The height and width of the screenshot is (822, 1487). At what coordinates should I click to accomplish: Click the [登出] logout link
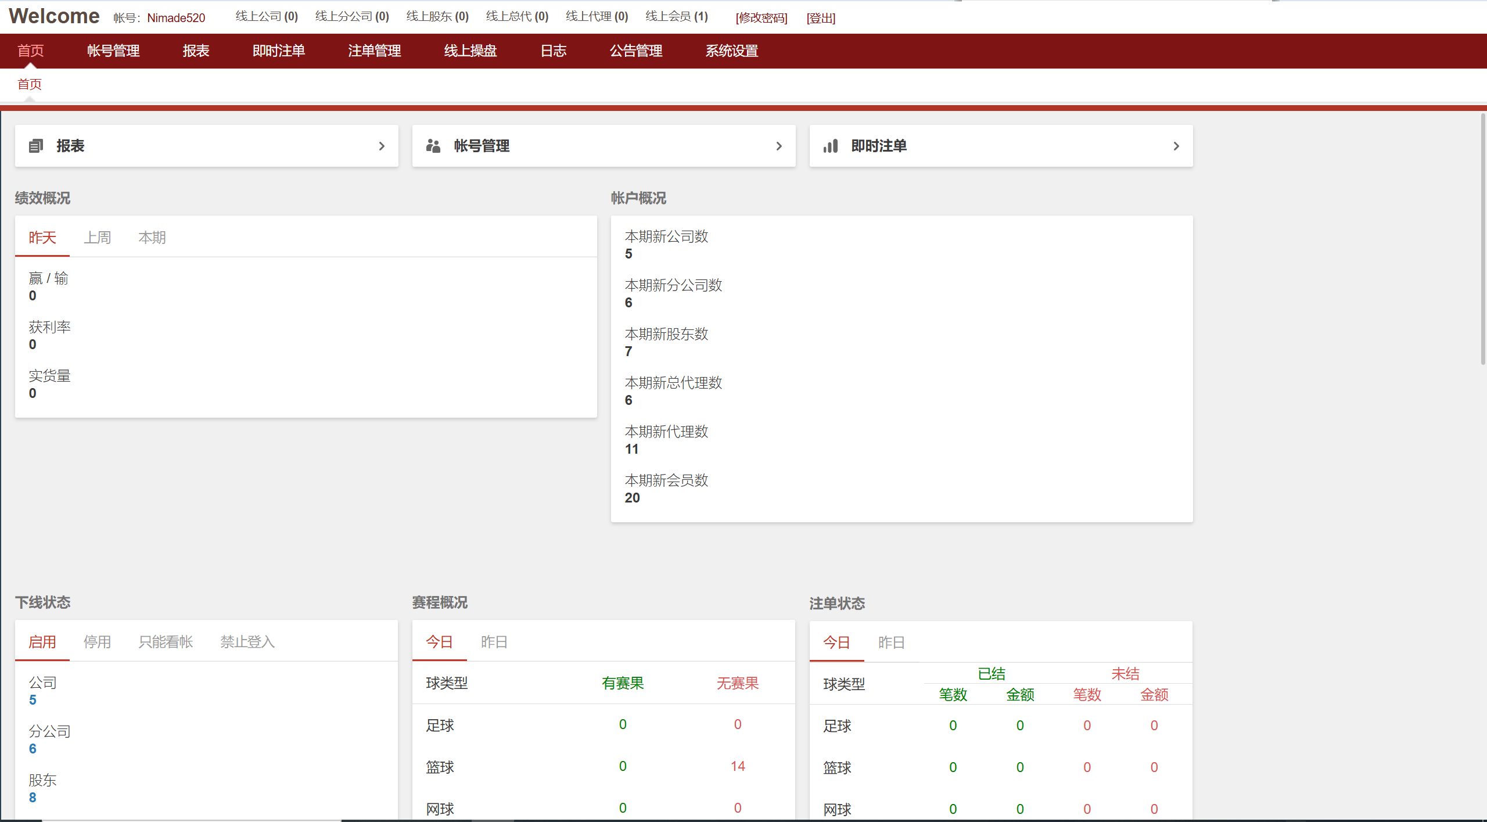(x=821, y=18)
